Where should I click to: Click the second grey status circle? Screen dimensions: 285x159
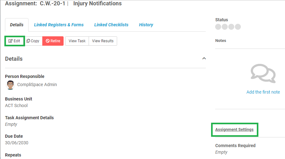[x=225, y=27]
